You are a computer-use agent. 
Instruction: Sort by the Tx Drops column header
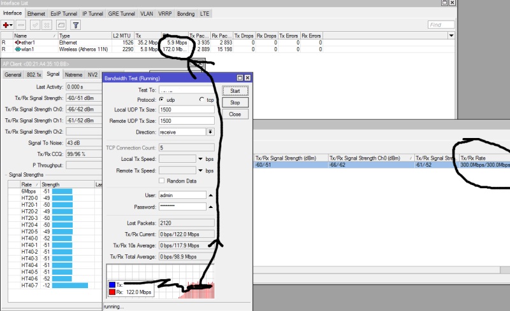[x=244, y=36]
